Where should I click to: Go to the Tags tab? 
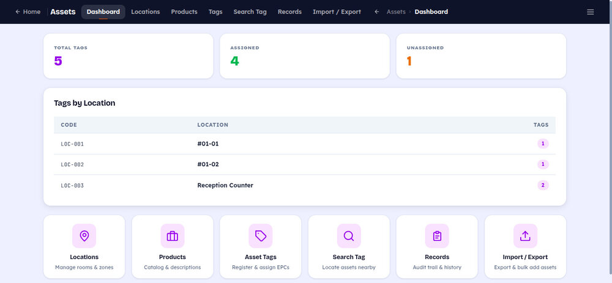(215, 12)
